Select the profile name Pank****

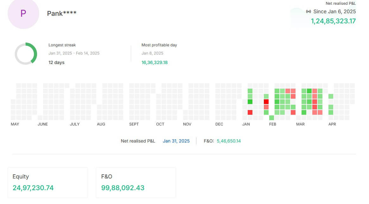[x=62, y=13]
